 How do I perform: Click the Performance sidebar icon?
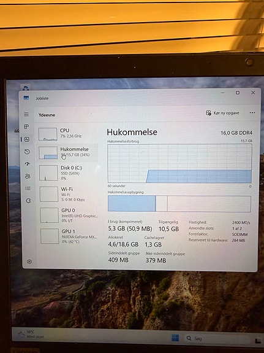pyautogui.click(x=27, y=139)
